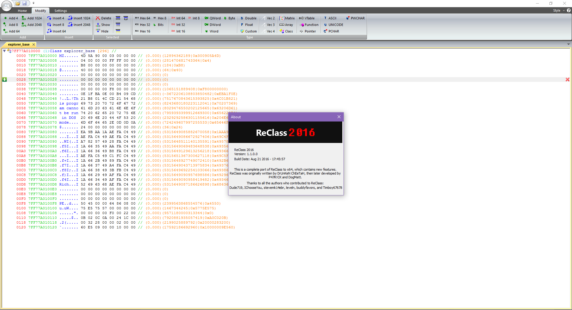572x310 pixels.
Task: Click the top-right icon right of Delete
Action: coord(126,18)
